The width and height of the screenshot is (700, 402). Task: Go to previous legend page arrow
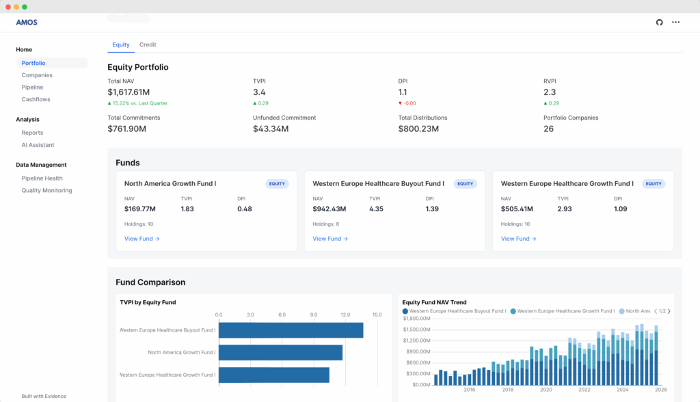pyautogui.click(x=656, y=311)
